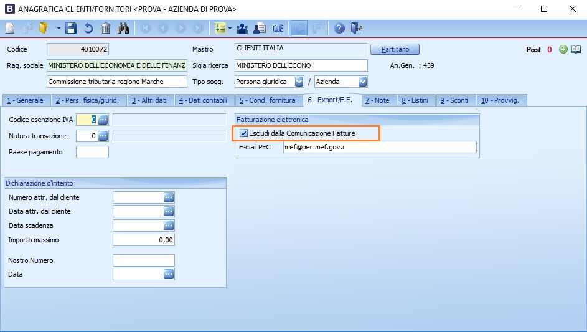Exit form using door icon
The width and height of the screenshot is (587, 332).
pyautogui.click(x=357, y=28)
